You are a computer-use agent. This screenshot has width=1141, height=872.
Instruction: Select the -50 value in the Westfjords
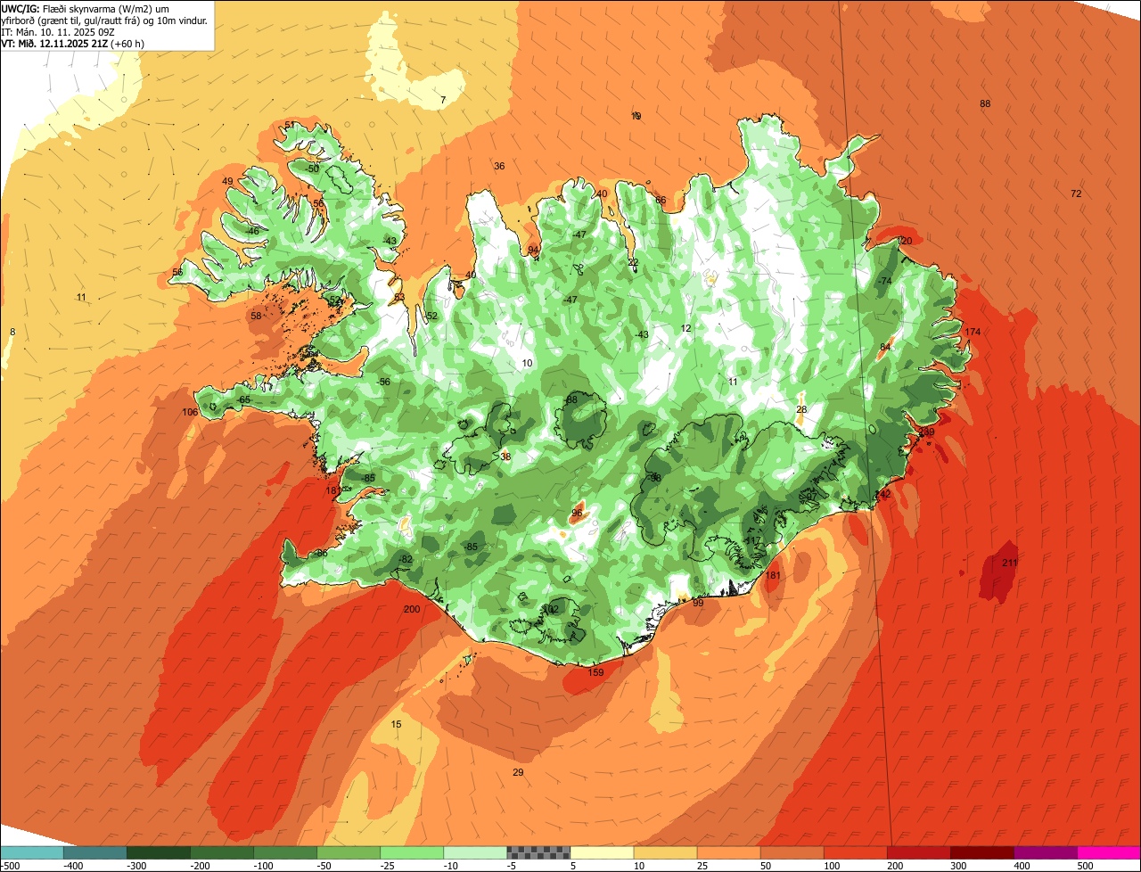[x=311, y=168]
